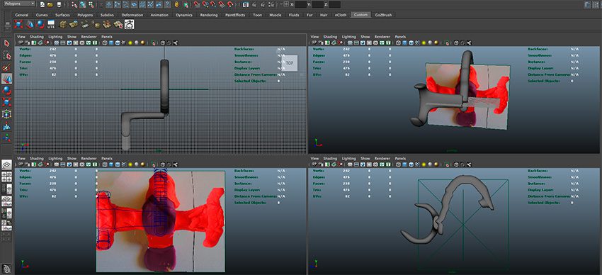Switch to the PaintEffects shelf tab

coord(235,15)
